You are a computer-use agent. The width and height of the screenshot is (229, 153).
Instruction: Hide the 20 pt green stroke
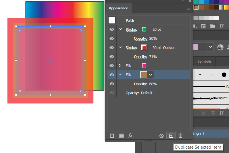click(112, 30)
